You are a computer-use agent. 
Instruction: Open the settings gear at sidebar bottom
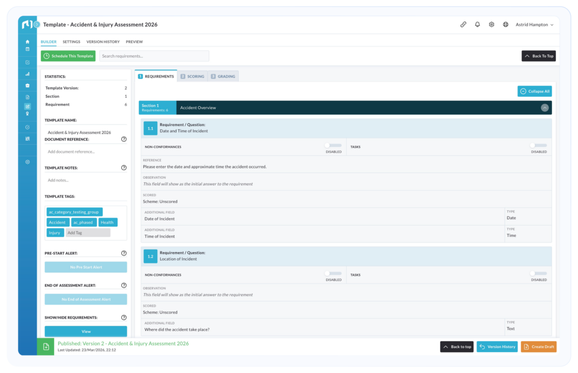(27, 162)
